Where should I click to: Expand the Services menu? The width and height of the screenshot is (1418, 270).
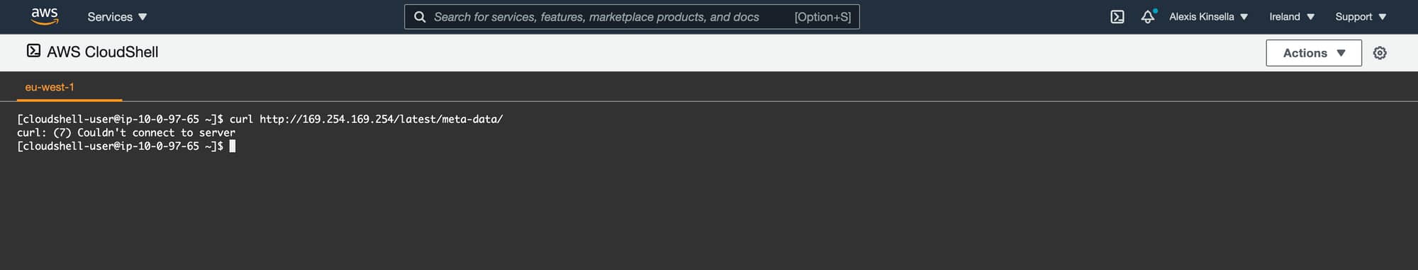(x=117, y=17)
